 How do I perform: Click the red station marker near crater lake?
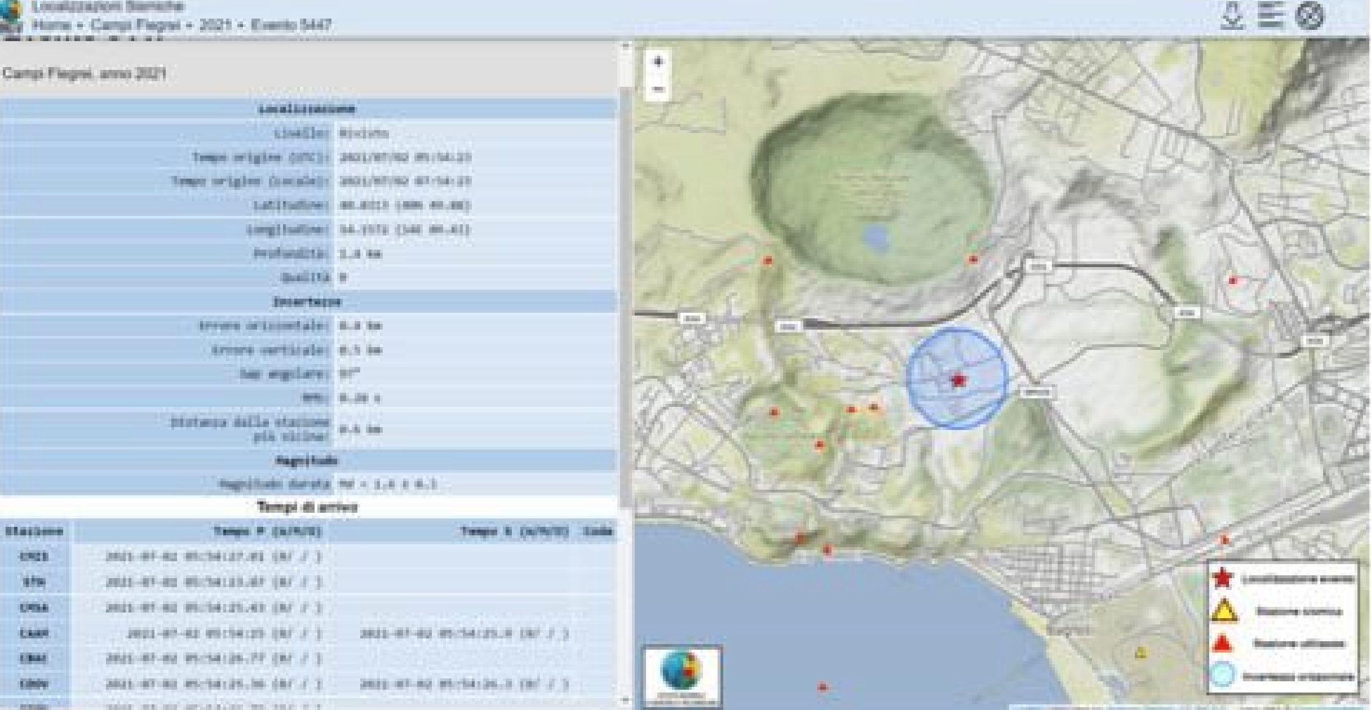pyautogui.click(x=973, y=259)
